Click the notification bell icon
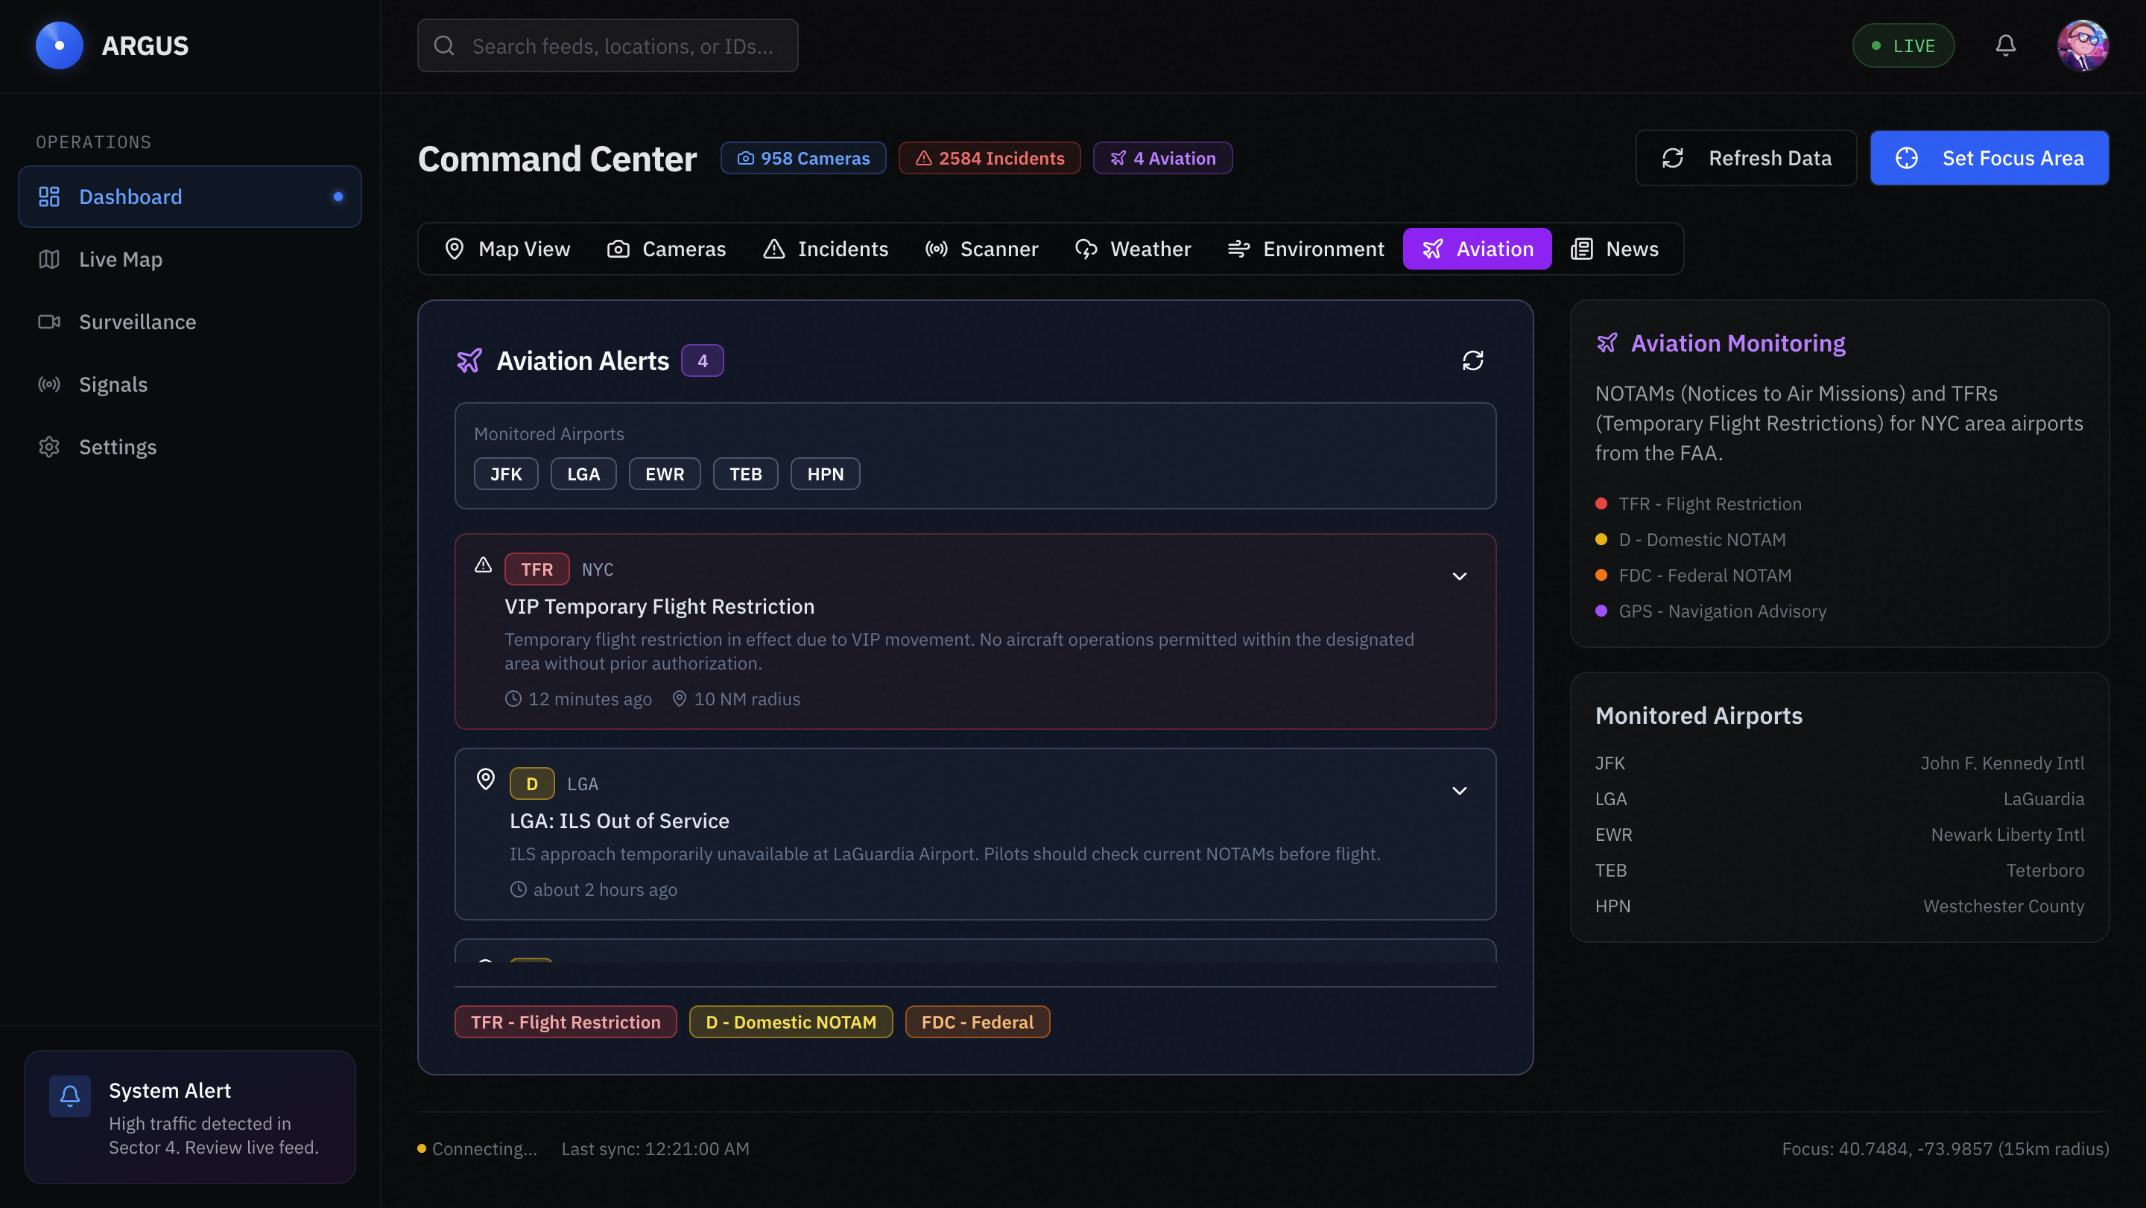 [x=2005, y=45]
